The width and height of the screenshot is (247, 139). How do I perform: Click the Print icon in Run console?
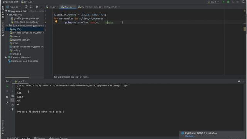(x=12, y=105)
